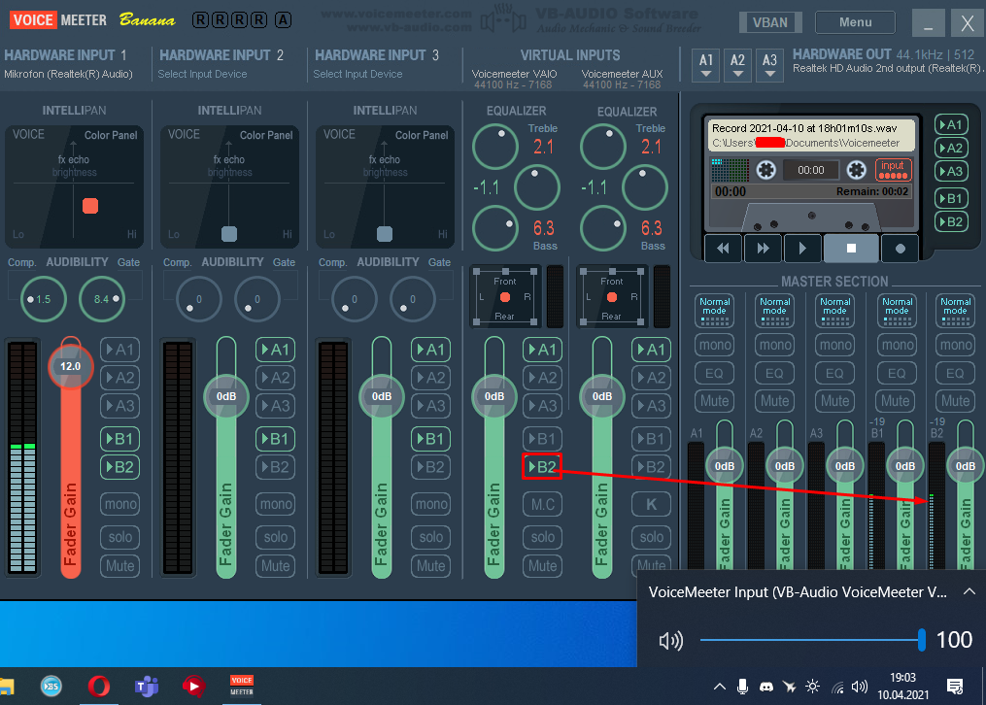Rewind the cassette recorder
Screen dimensions: 986x705
pyautogui.click(x=723, y=249)
